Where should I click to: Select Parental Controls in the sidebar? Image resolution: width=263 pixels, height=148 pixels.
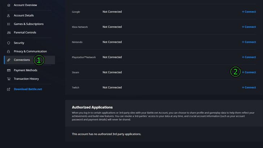coord(25,32)
